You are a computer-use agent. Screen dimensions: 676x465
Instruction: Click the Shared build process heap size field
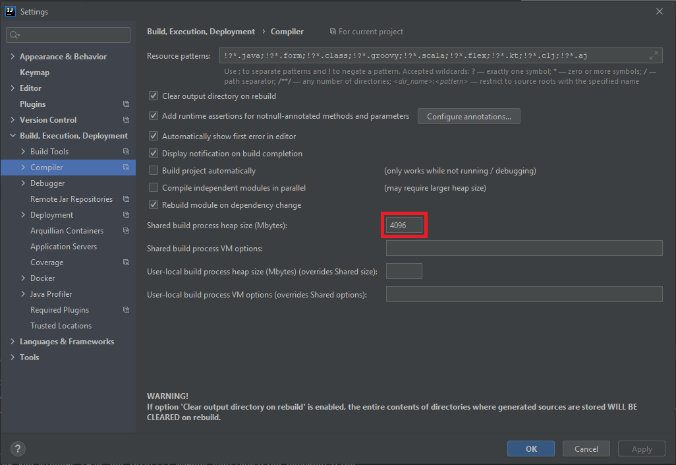404,225
